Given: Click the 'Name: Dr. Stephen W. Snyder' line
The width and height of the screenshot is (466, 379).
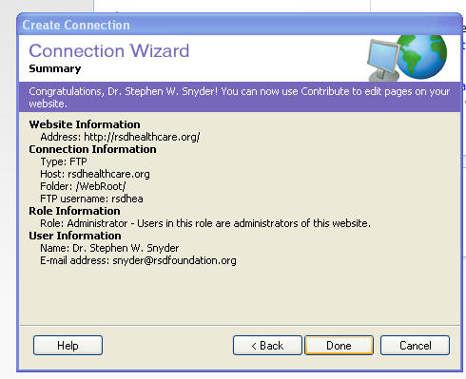Looking at the screenshot, I should click(109, 248).
